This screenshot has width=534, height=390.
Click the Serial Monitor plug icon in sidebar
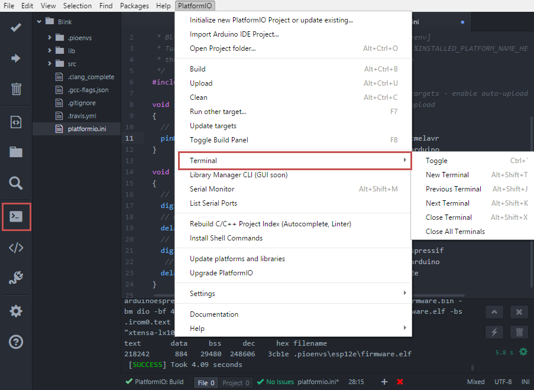[16, 277]
